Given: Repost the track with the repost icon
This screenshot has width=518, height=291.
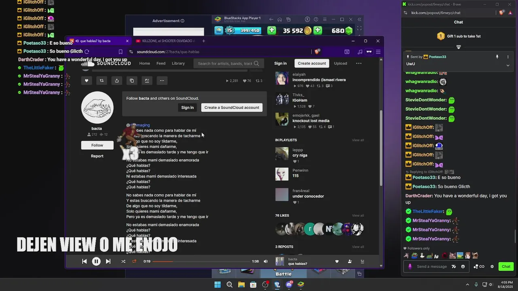Looking at the screenshot, I should tap(102, 80).
